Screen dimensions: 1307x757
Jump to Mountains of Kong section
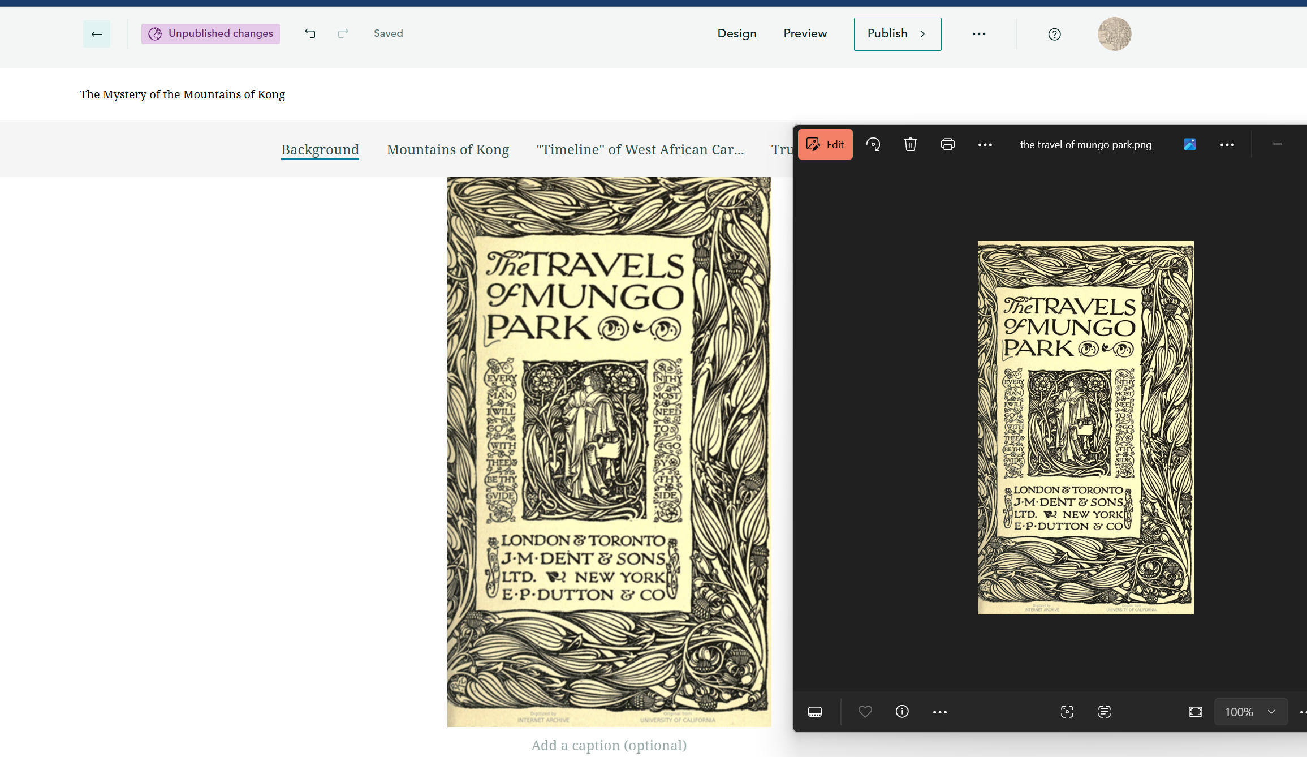pyautogui.click(x=448, y=150)
